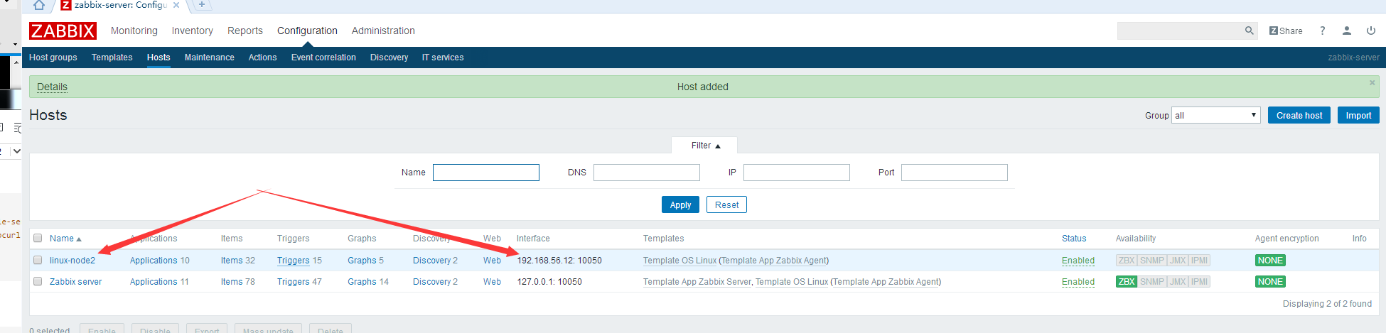Screen dimensions: 1386x333
Task: Apply the host filter
Action: point(680,204)
